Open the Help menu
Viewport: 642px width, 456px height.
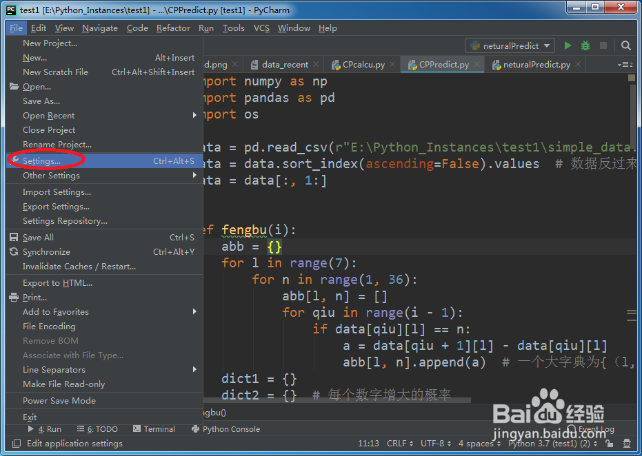pyautogui.click(x=328, y=28)
